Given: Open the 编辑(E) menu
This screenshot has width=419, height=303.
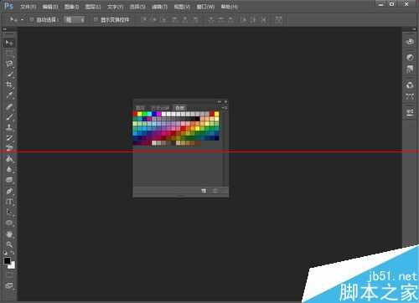Looking at the screenshot, I should tap(50, 7).
